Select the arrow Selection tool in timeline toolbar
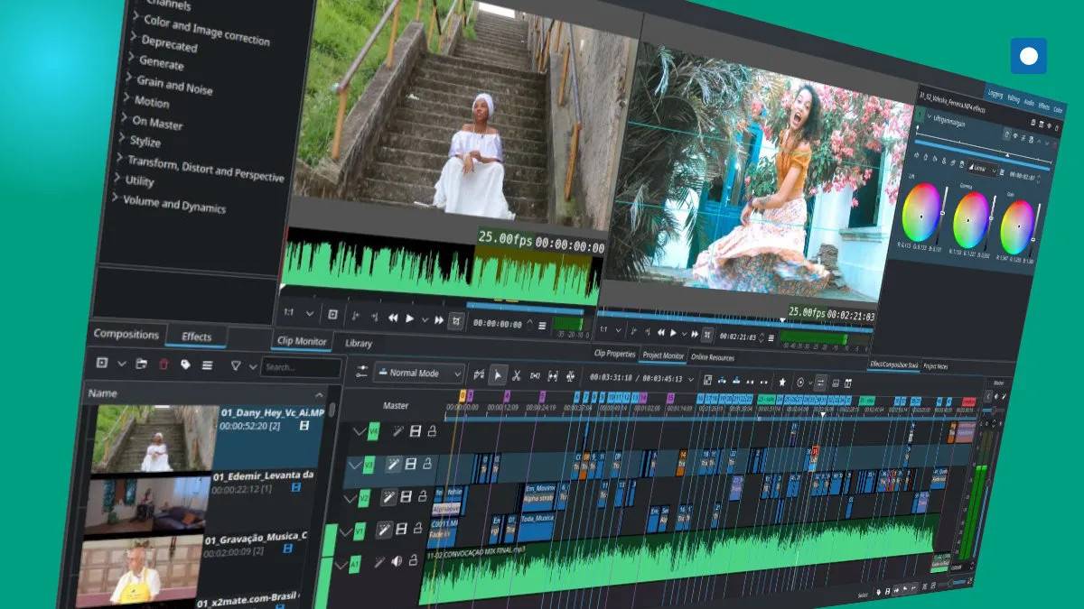 [498, 374]
